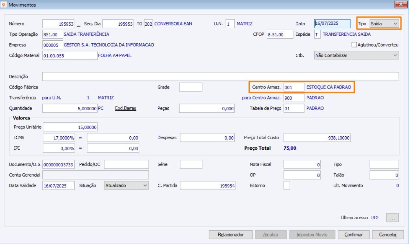Click the Preço Unitário field 15,00000

[70, 127]
